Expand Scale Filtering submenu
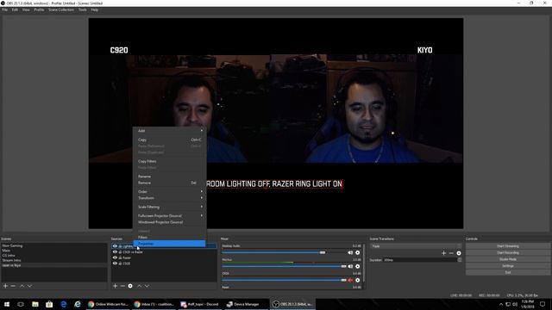This screenshot has height=310, width=552. [169, 207]
